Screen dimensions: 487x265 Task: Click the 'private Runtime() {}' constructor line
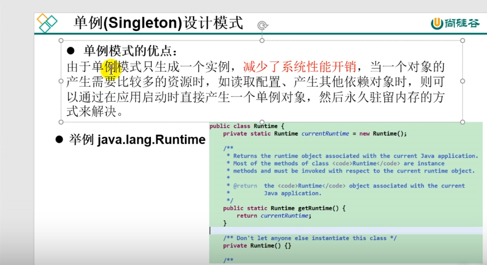(257, 246)
